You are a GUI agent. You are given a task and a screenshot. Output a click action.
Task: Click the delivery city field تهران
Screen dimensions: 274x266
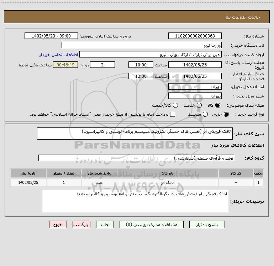point(195,96)
